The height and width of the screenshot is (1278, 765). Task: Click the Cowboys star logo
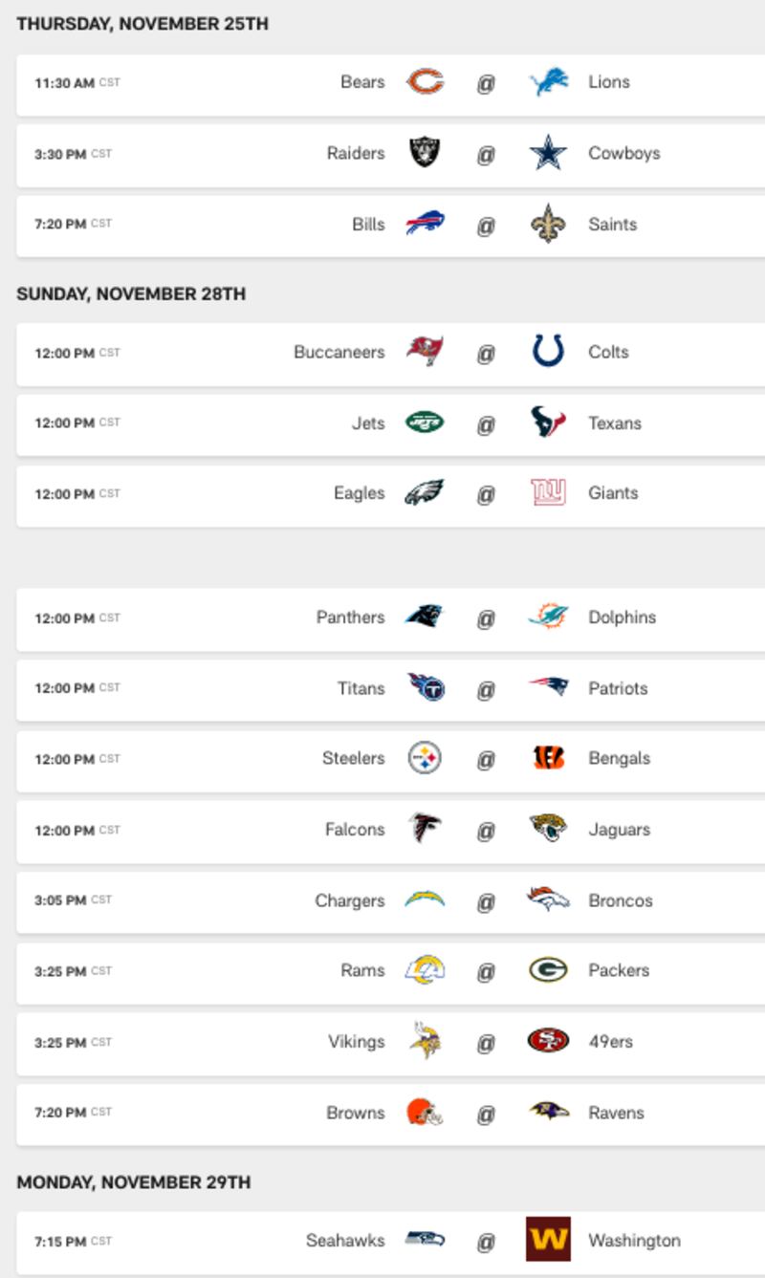(548, 153)
